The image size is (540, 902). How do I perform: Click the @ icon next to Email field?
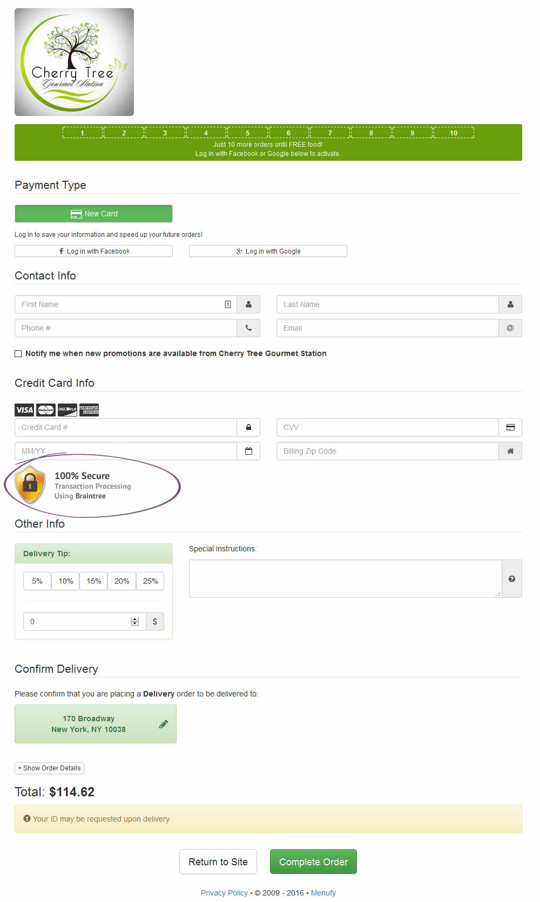pos(510,328)
